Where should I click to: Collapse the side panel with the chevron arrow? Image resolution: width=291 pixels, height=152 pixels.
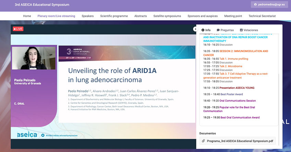[x=195, y=30]
